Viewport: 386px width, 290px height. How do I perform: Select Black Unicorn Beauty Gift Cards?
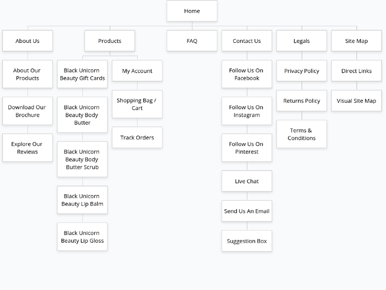pos(82,74)
